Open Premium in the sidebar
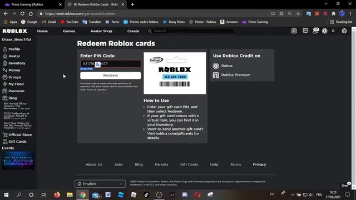The width and height of the screenshot is (356, 200). pos(13,91)
